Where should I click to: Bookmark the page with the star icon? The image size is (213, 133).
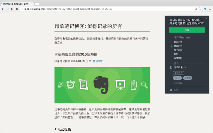point(199,9)
